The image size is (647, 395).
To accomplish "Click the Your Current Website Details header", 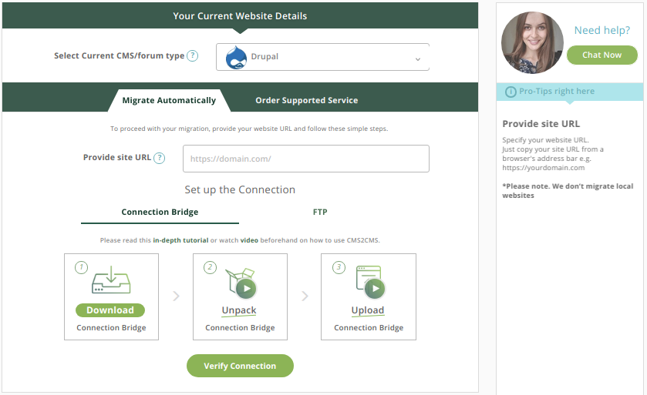I will 240,16.
